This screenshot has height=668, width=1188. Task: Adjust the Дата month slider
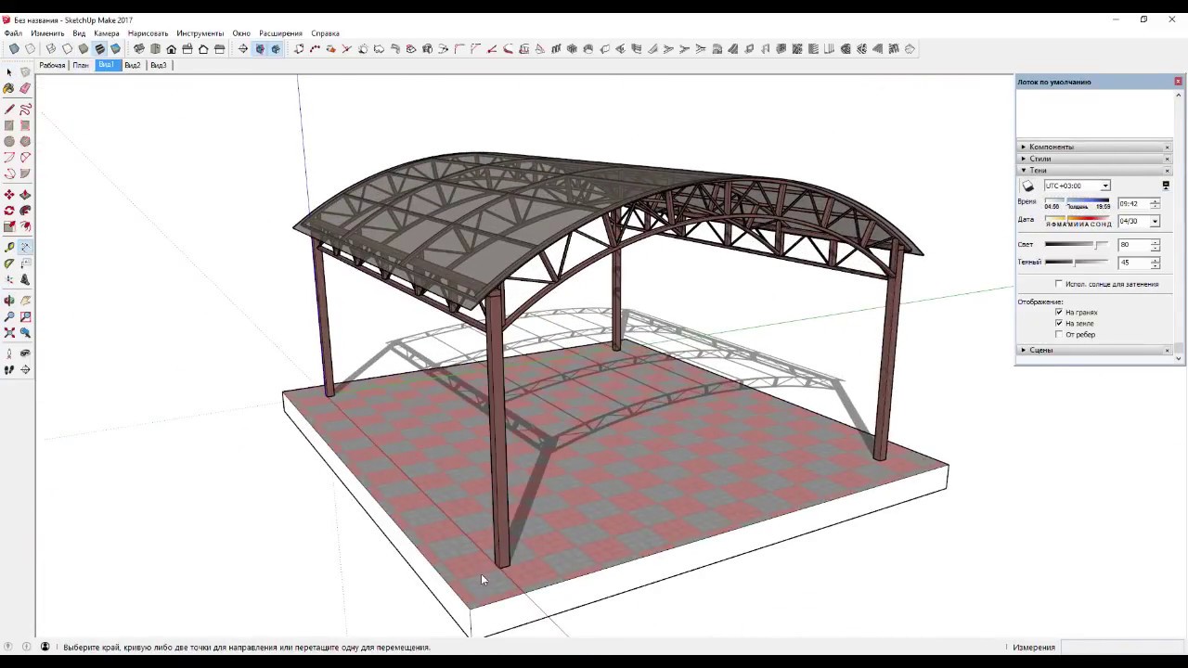(x=1077, y=219)
